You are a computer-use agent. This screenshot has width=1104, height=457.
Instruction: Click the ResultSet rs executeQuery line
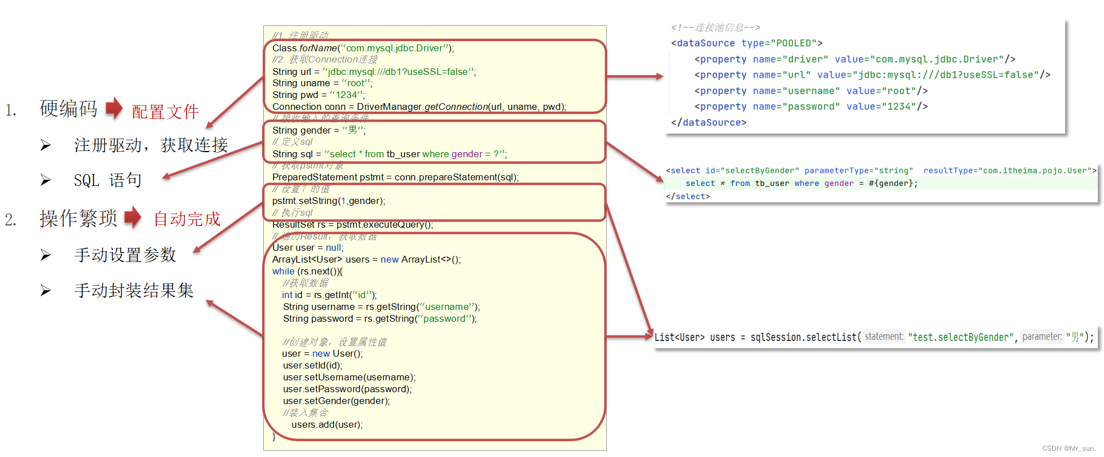pyautogui.click(x=353, y=224)
